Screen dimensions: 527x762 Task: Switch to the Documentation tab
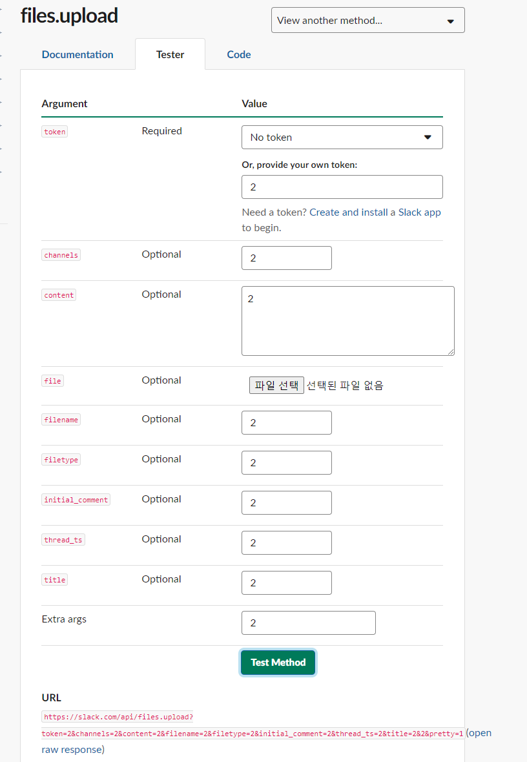click(77, 54)
